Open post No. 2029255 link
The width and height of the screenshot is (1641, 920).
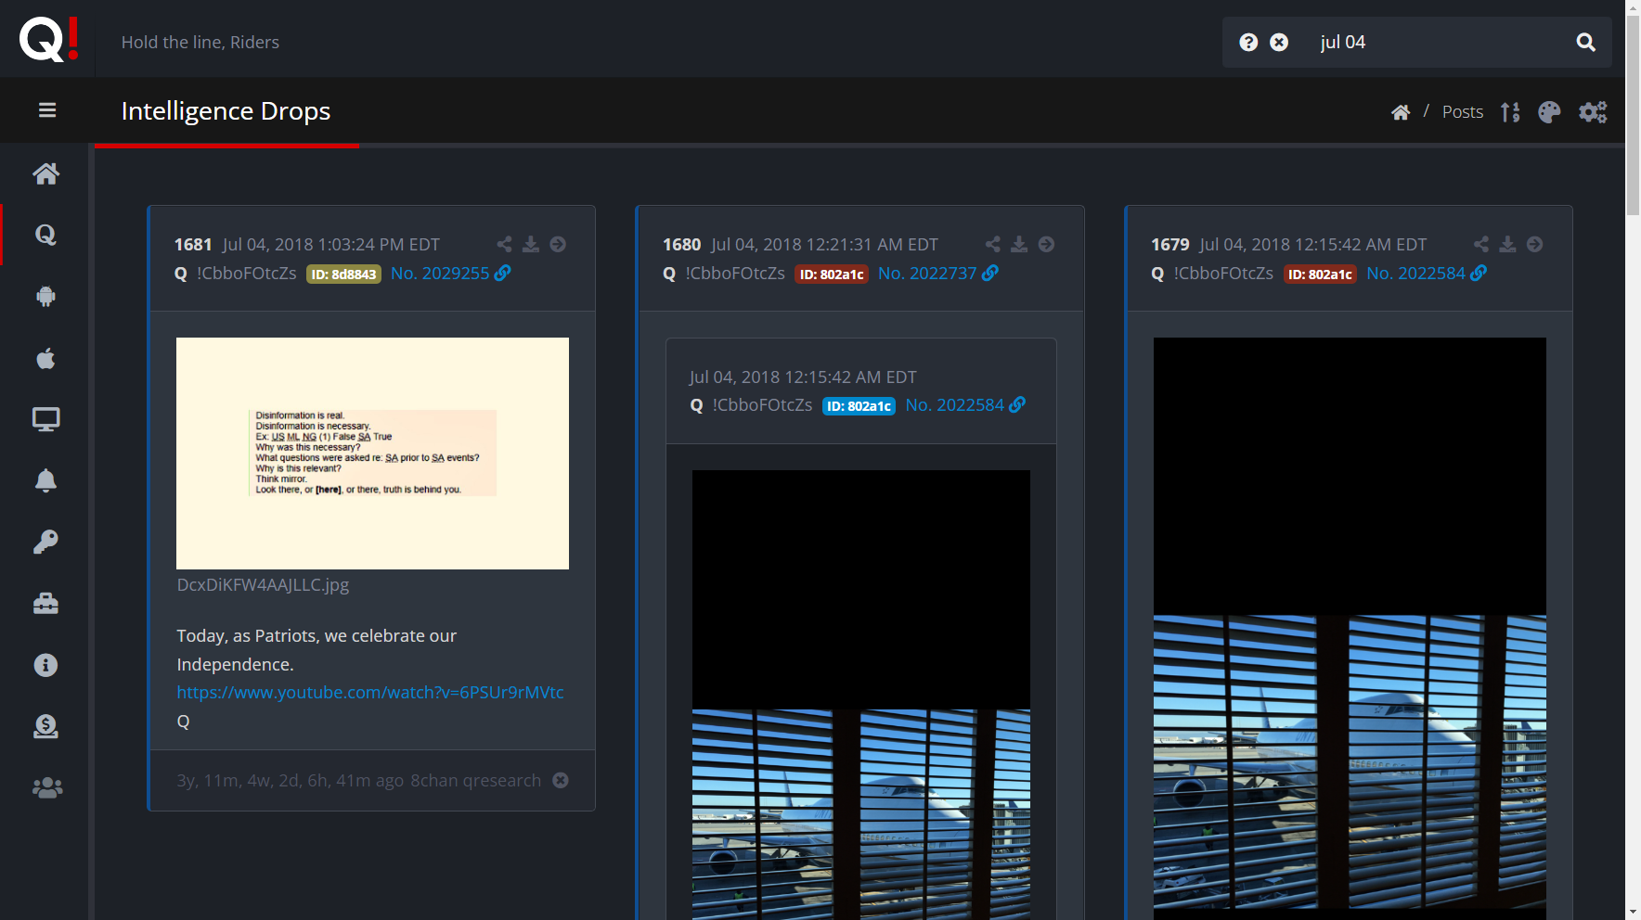click(440, 274)
